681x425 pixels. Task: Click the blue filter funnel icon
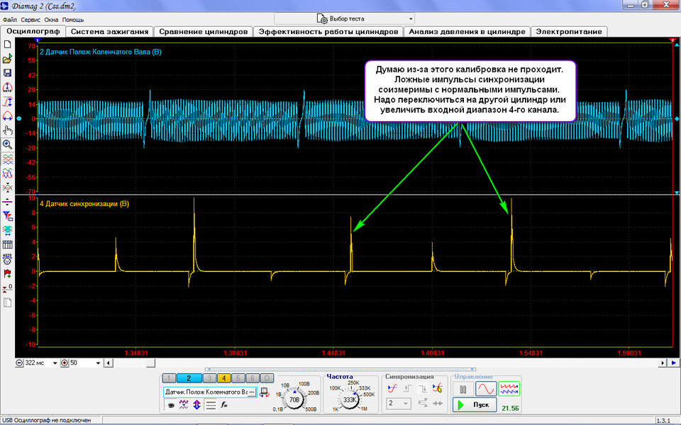coord(7,216)
